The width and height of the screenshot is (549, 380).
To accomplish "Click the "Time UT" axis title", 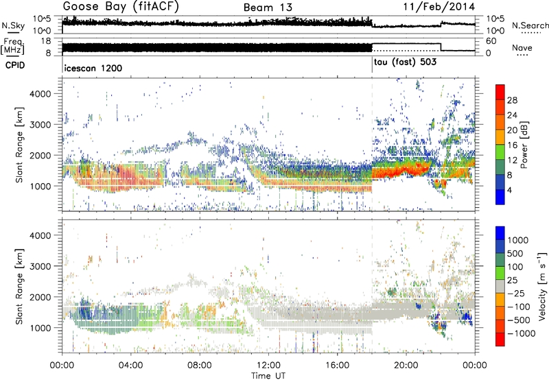I will (268, 376).
